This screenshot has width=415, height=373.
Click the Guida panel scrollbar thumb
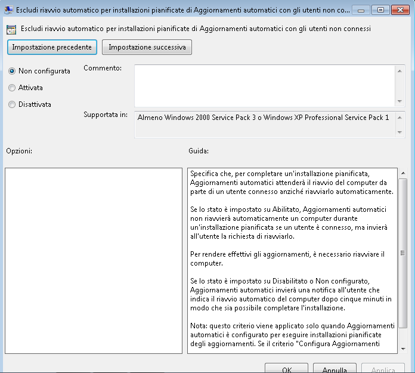403,253
